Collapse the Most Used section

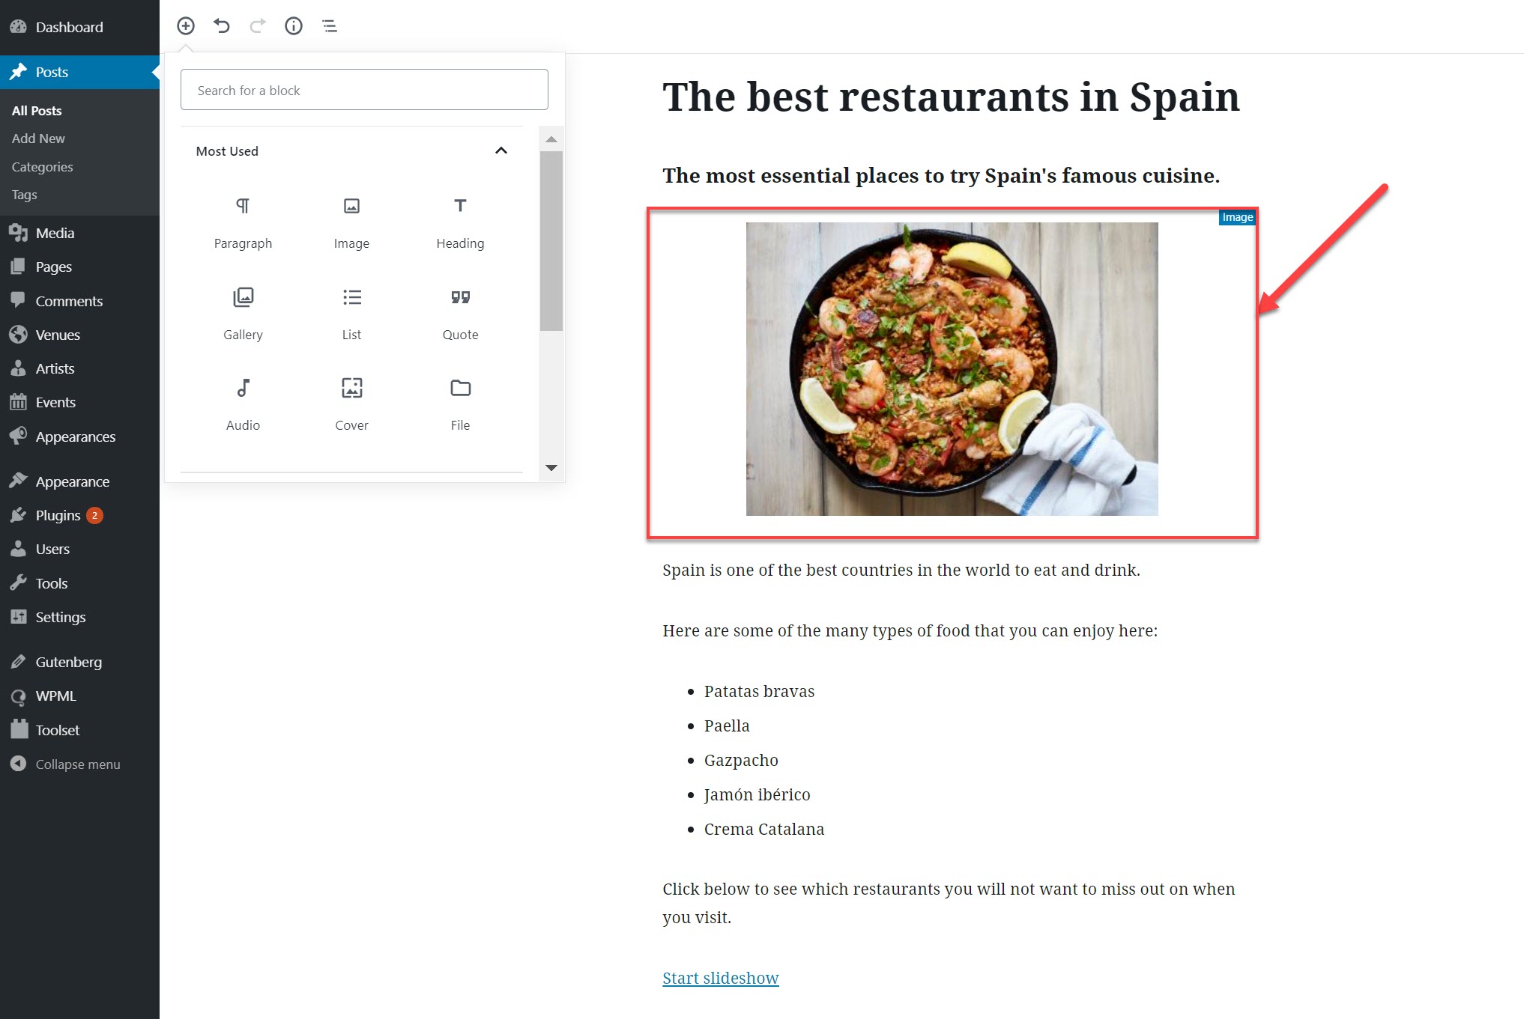501,150
